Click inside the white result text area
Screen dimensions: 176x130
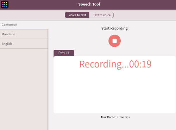pyautogui.click(x=114, y=85)
